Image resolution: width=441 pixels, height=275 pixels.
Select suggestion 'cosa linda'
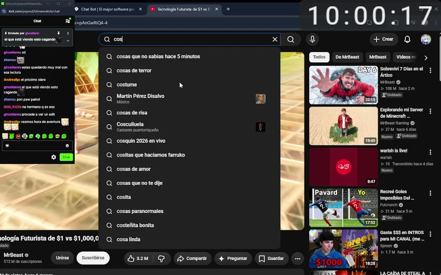tap(189, 239)
